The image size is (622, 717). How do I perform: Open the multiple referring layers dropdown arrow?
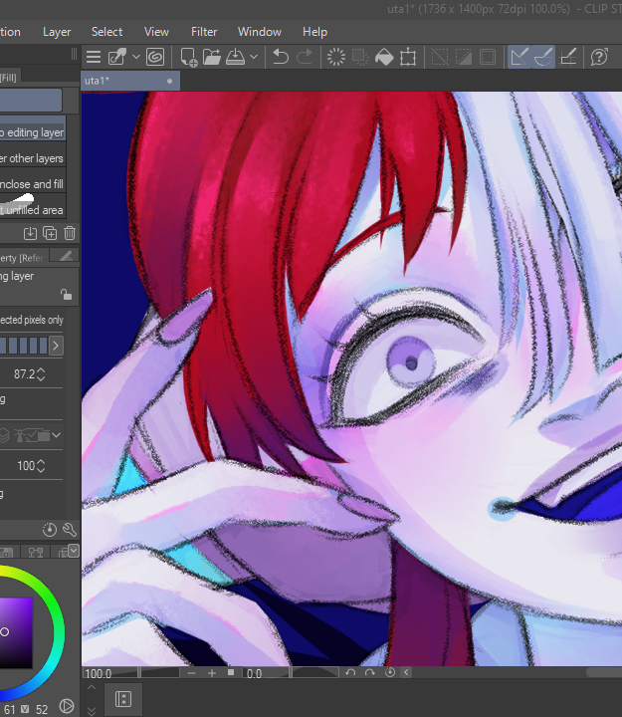pyautogui.click(x=56, y=435)
